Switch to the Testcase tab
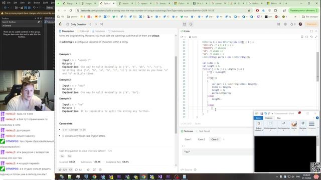This screenshot has height=180, width=321. click(187, 131)
